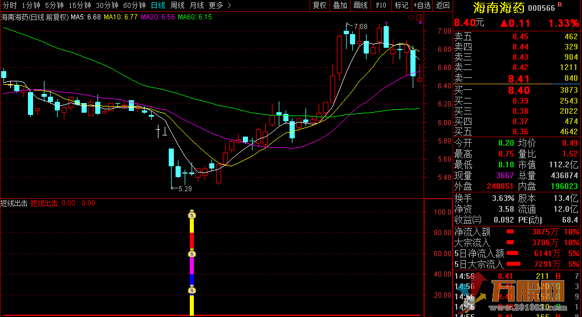582x317 pixels.
Task: Select the 卖四 8.44 ask row
Action: click(516, 47)
